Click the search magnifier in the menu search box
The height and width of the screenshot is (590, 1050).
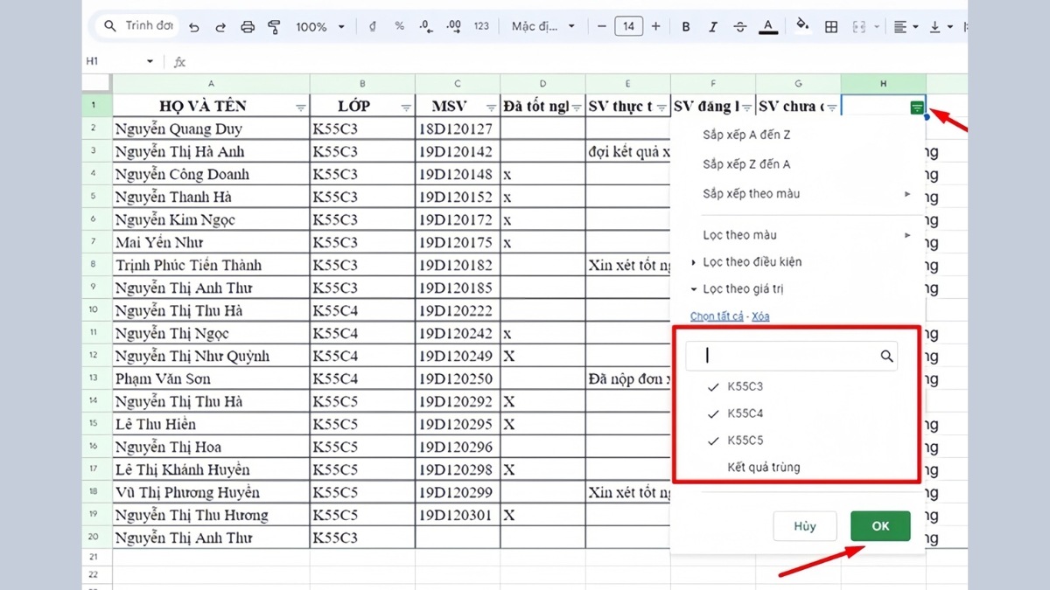[110, 26]
